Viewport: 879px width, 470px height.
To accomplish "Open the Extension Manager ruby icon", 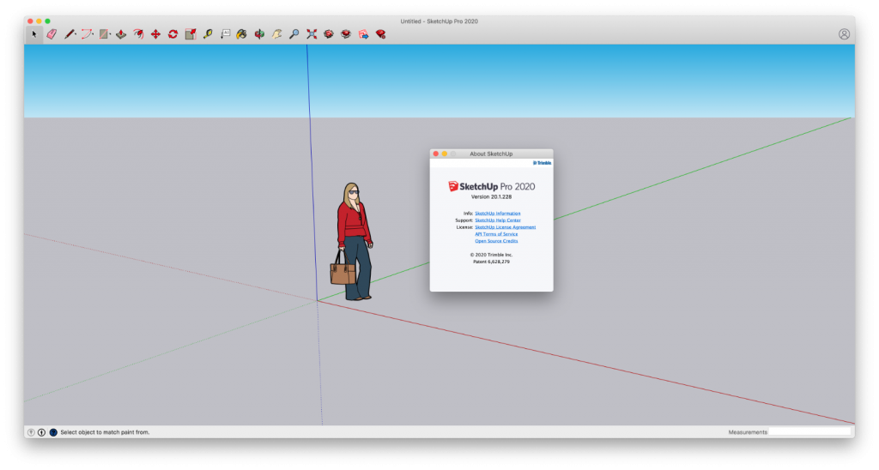I will point(380,34).
